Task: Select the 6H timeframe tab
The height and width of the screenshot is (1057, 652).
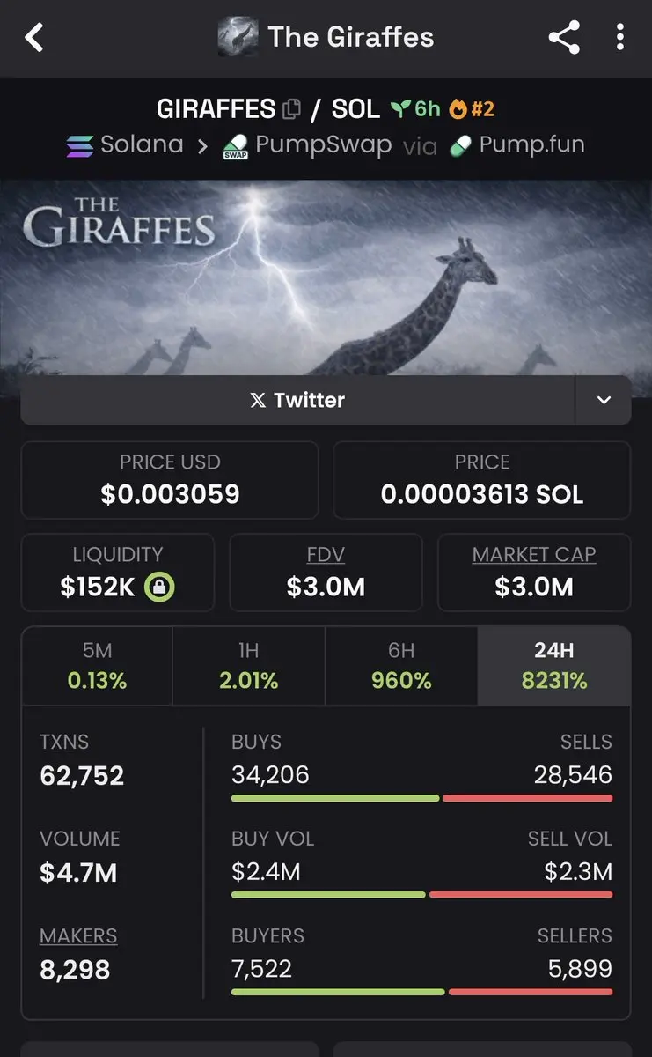Action: click(x=401, y=666)
